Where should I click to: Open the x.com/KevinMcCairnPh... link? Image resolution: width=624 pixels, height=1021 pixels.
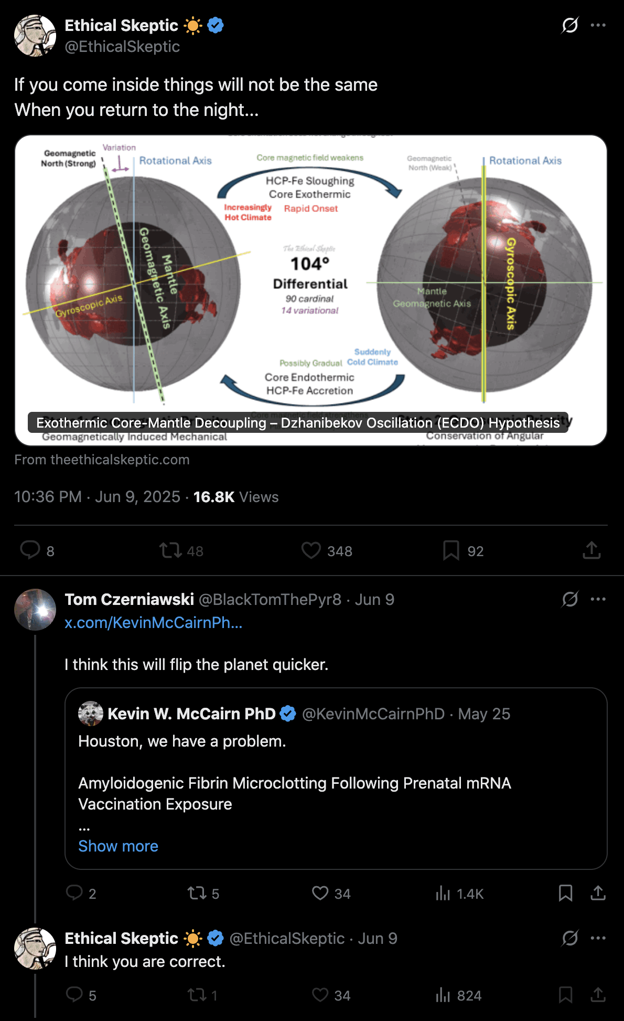[153, 623]
